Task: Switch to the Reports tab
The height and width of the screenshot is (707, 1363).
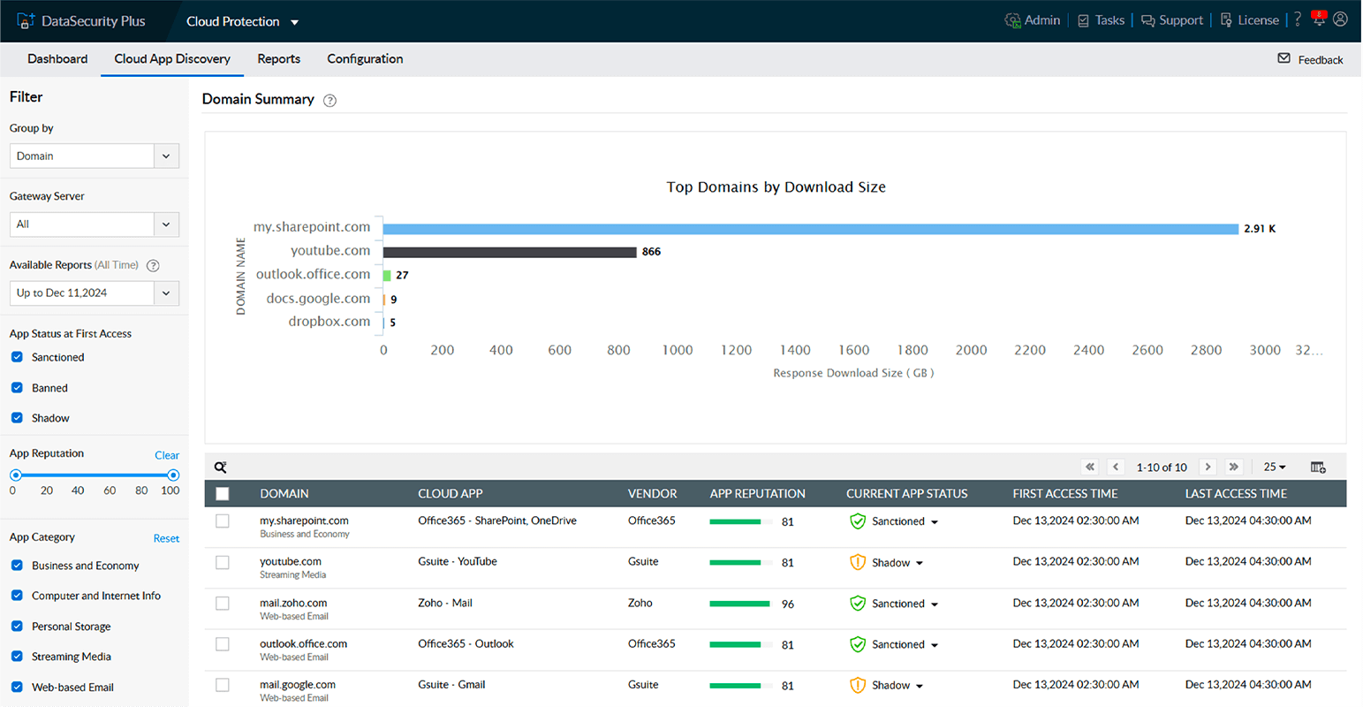Action: point(278,59)
